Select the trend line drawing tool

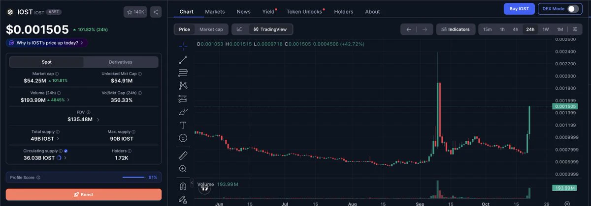[183, 60]
